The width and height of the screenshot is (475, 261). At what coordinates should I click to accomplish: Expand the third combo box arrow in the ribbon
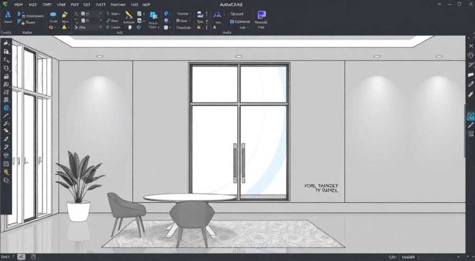[100, 27]
